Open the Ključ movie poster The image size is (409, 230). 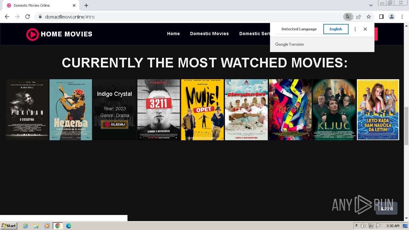tap(334, 110)
